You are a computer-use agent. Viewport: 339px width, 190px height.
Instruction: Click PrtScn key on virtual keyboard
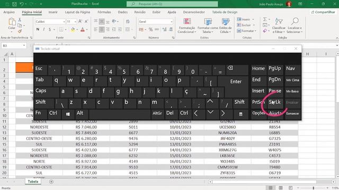point(258,103)
